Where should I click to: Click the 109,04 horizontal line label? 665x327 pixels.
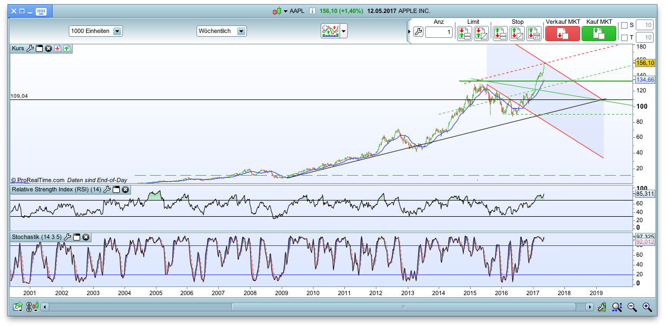point(18,96)
